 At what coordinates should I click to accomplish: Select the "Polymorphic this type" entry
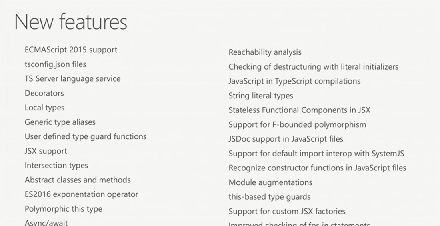[63, 209]
